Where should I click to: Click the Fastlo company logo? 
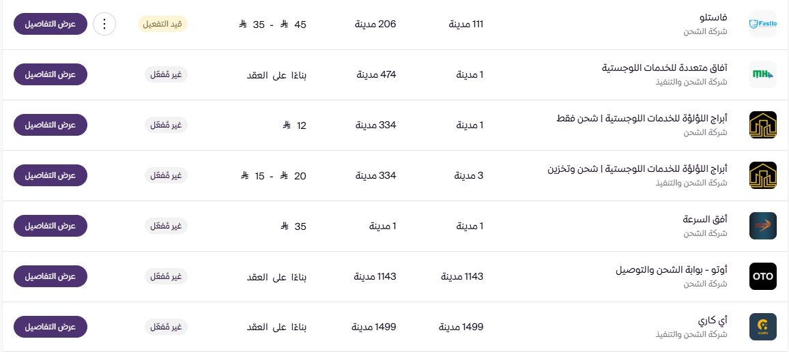click(762, 25)
